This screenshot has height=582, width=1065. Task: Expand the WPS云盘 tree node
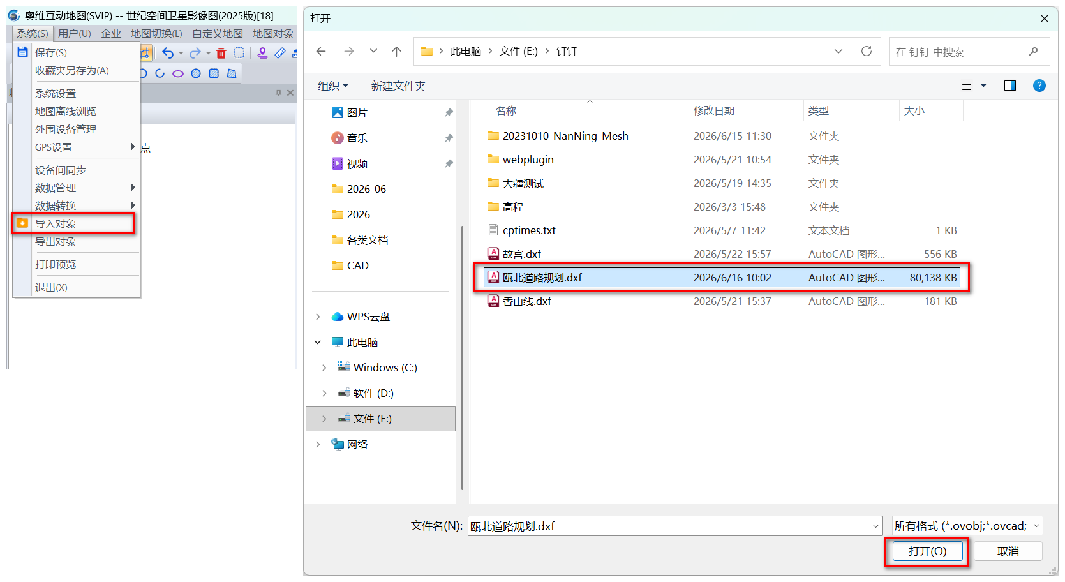318,317
